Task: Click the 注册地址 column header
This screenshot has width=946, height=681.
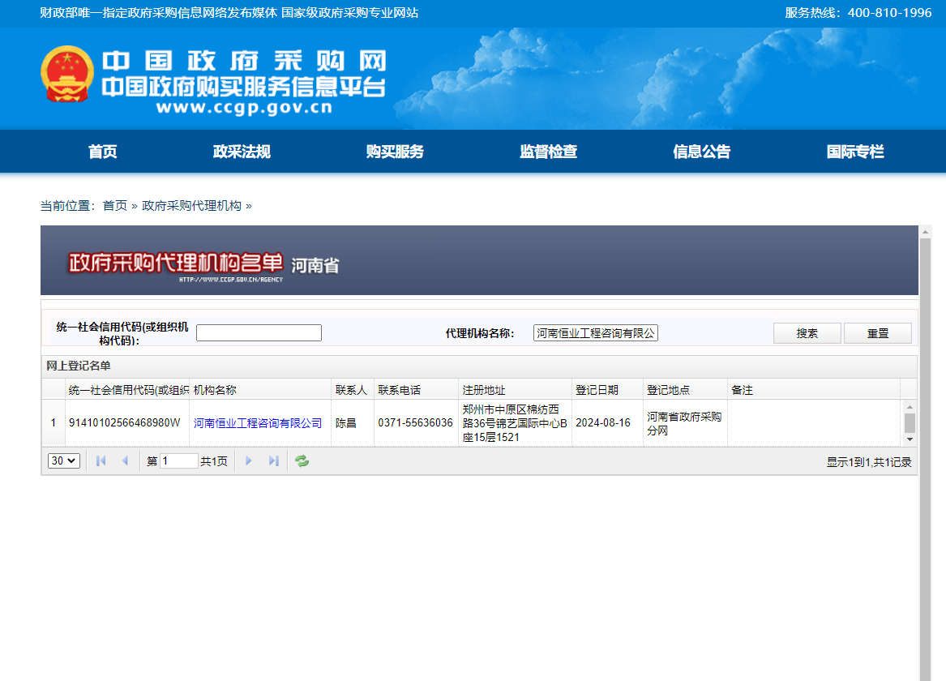Action: click(516, 390)
